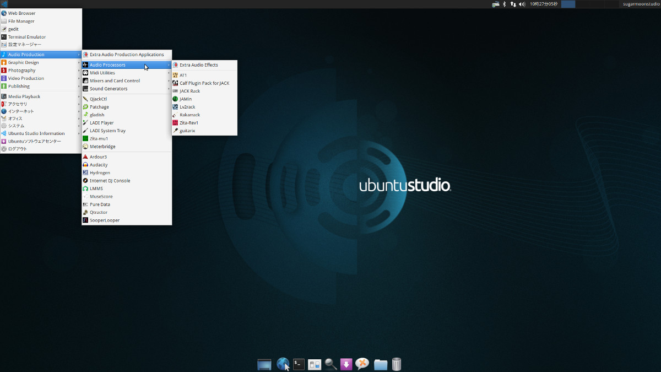
Task: Expand the Video Production submenu
Action: coord(41,78)
